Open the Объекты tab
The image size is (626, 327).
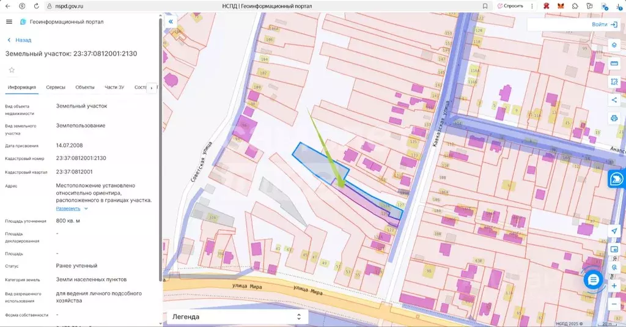(x=85, y=87)
